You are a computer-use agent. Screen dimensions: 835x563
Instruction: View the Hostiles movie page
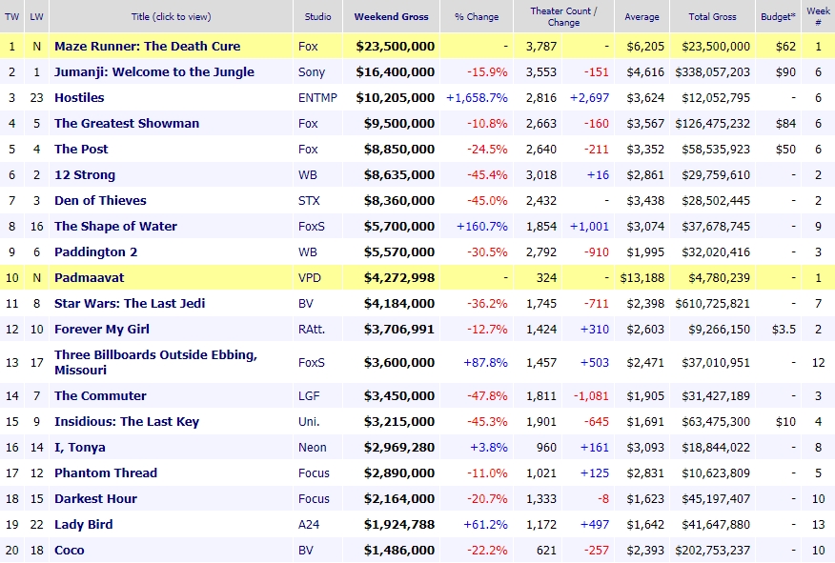[x=79, y=97]
